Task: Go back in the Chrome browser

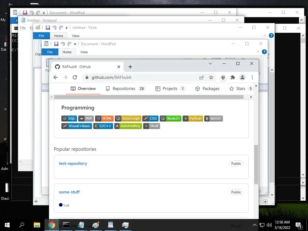Action: pos(56,77)
